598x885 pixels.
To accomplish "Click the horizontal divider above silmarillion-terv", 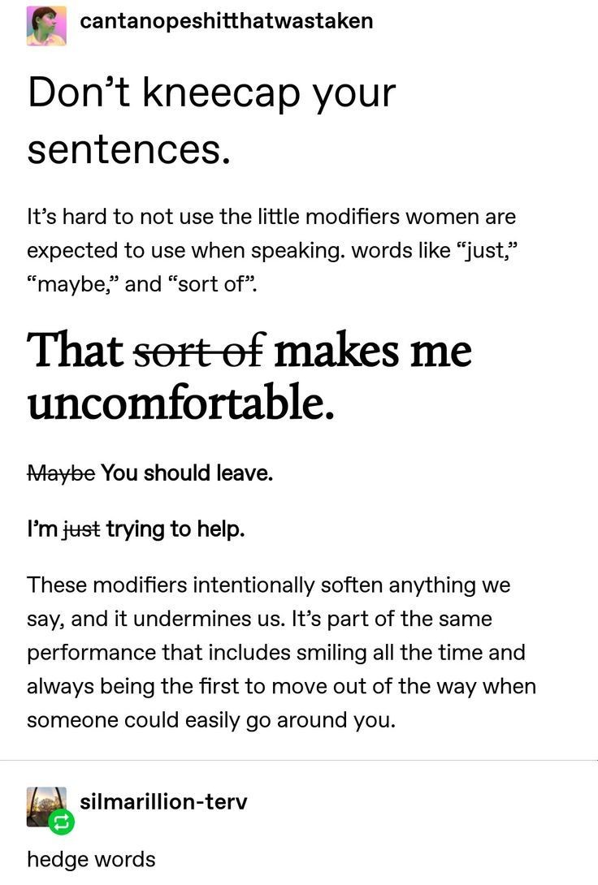I will (299, 760).
